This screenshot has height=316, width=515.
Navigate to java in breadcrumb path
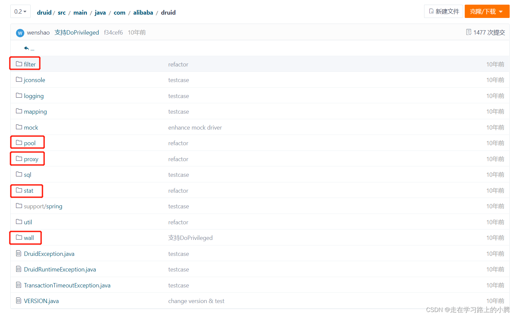(x=100, y=13)
